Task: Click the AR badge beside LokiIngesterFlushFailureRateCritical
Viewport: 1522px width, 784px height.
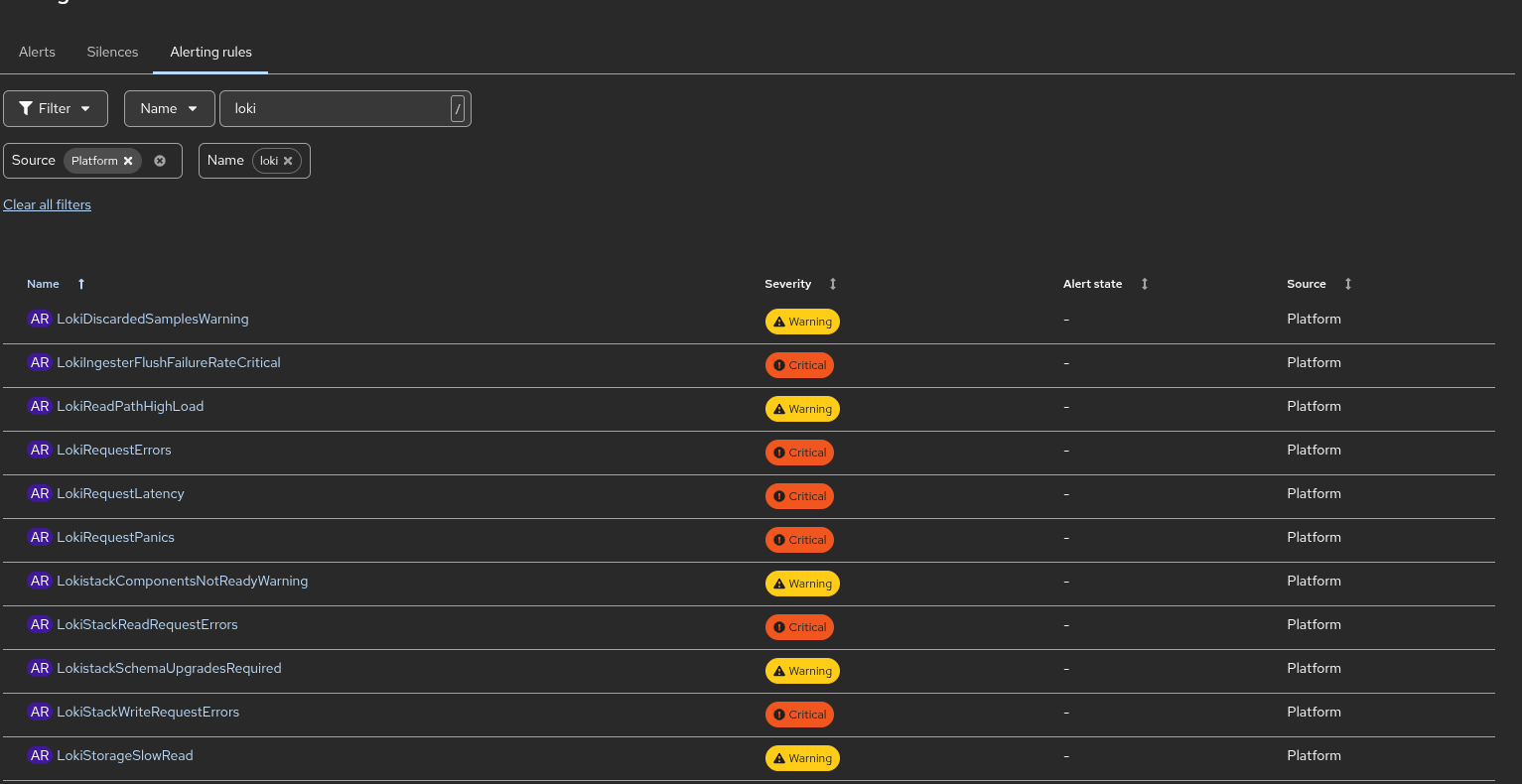Action: (x=40, y=363)
